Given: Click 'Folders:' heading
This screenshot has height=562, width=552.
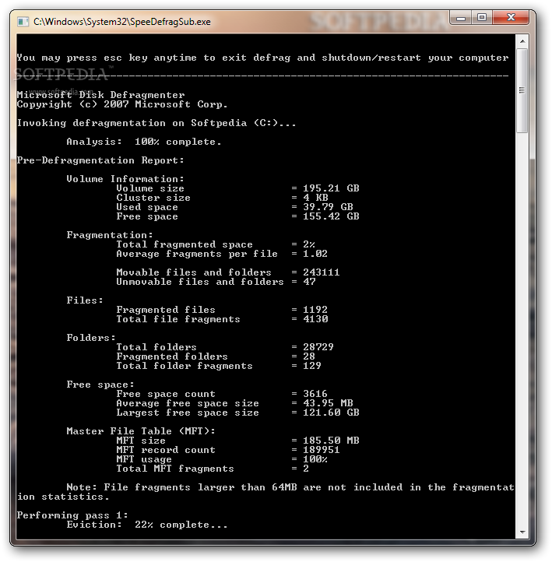Looking at the screenshot, I should pyautogui.click(x=91, y=338).
